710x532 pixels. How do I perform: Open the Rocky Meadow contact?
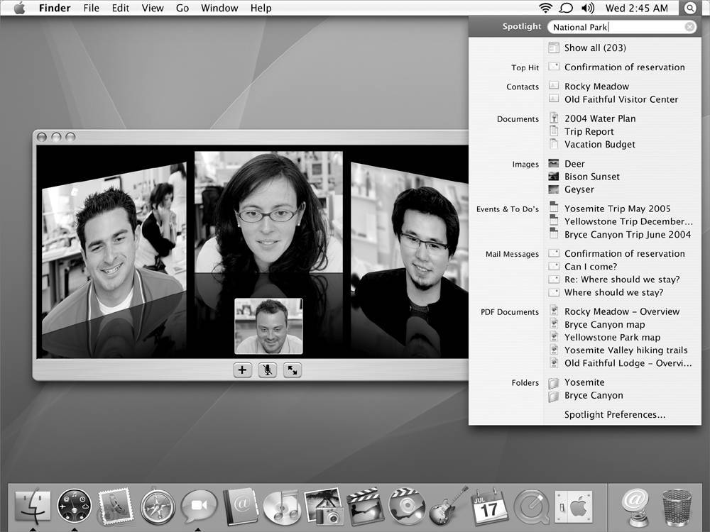596,86
